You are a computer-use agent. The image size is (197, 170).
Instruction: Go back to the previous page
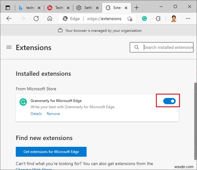9,19
